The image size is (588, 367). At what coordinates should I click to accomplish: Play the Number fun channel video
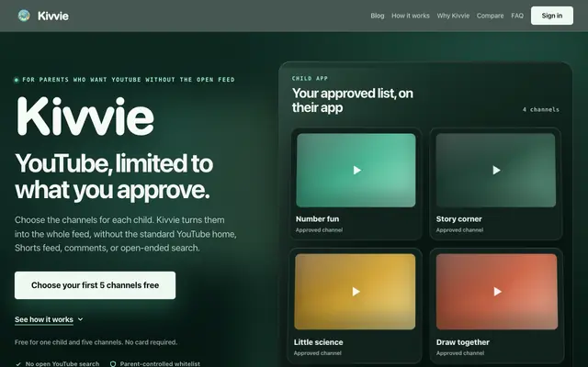click(x=356, y=171)
